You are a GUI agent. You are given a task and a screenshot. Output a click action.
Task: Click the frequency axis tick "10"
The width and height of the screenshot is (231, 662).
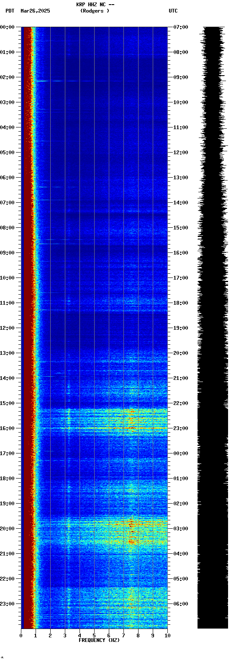pos(167,636)
